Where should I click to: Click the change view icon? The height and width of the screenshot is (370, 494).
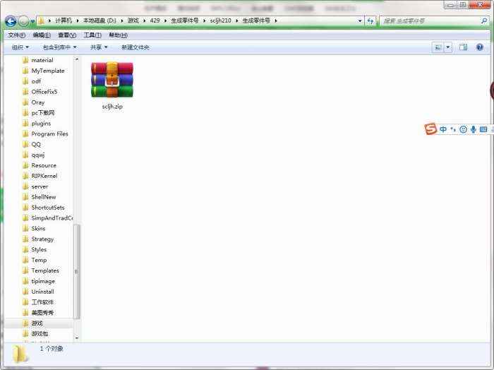pos(438,47)
